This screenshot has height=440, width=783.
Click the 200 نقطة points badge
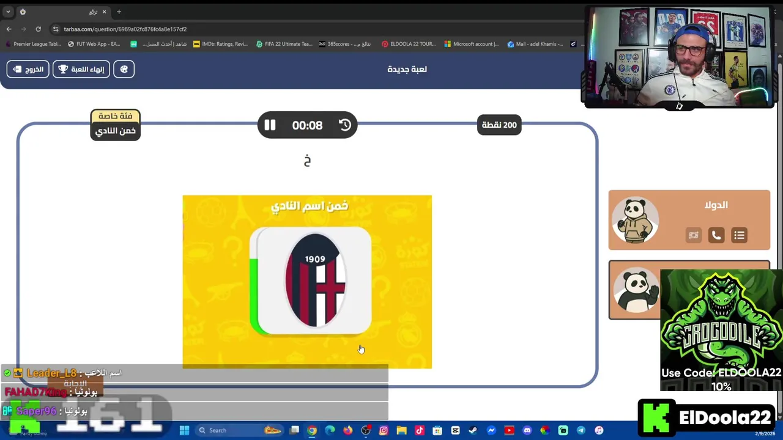(x=499, y=125)
